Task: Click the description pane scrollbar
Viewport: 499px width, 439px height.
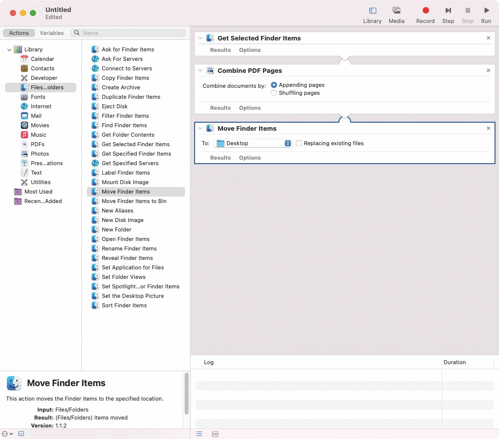Action: [x=187, y=394]
